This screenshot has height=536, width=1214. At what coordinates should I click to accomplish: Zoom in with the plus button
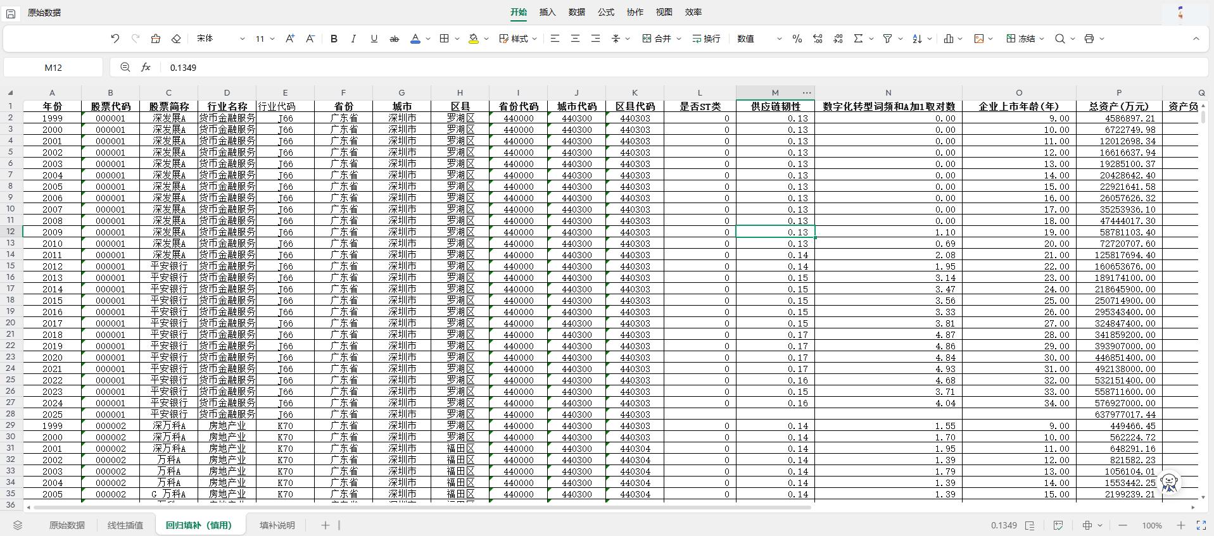[1181, 525]
